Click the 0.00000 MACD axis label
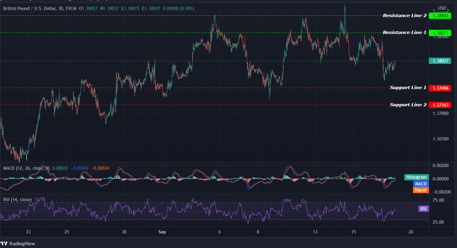 pos(441,179)
